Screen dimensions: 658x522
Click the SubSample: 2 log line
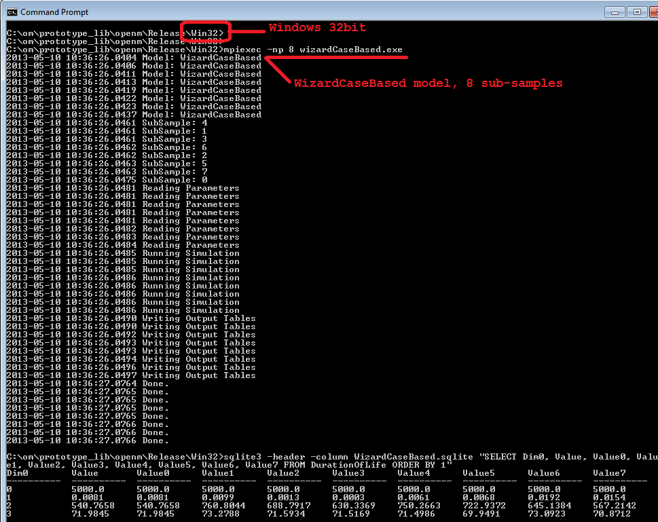click(107, 155)
